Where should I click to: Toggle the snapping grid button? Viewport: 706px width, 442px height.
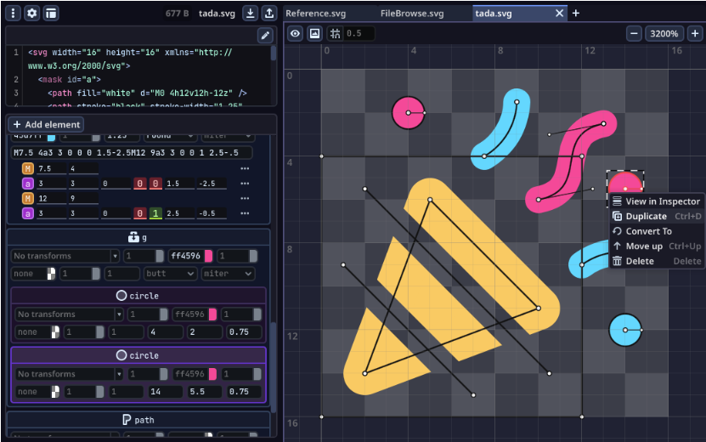click(x=335, y=33)
